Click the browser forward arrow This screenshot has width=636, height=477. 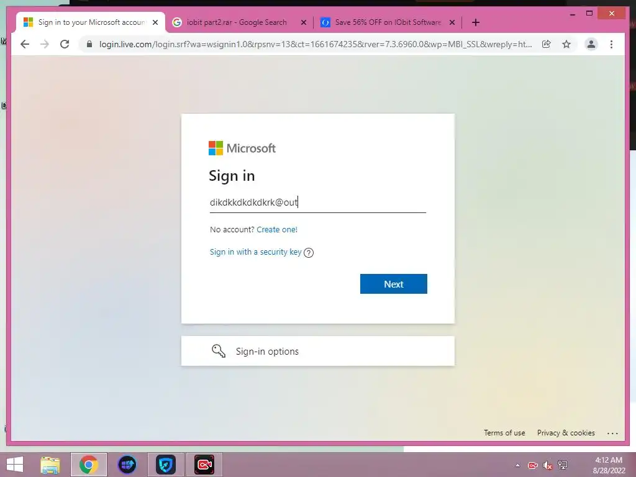click(x=45, y=44)
